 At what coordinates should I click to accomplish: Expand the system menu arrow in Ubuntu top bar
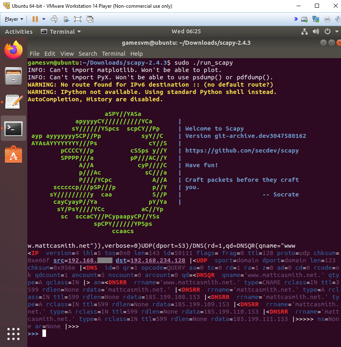337,32
